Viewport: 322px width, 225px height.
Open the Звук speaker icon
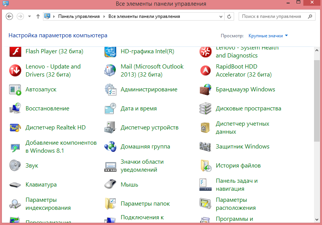pos(15,165)
